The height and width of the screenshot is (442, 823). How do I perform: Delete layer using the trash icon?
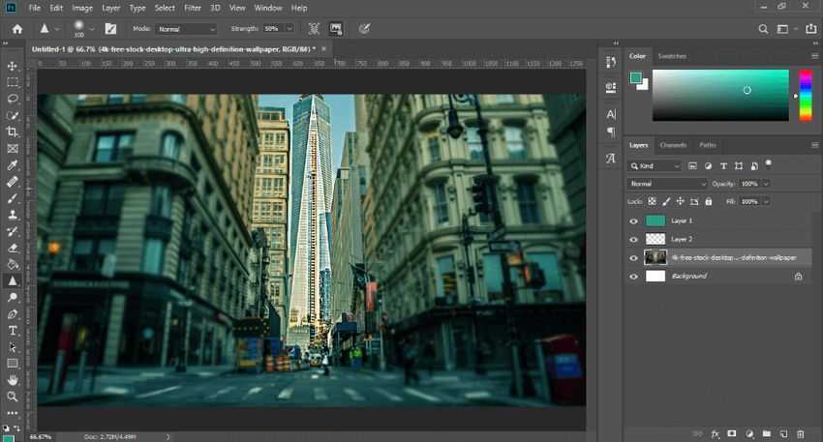tap(800, 434)
